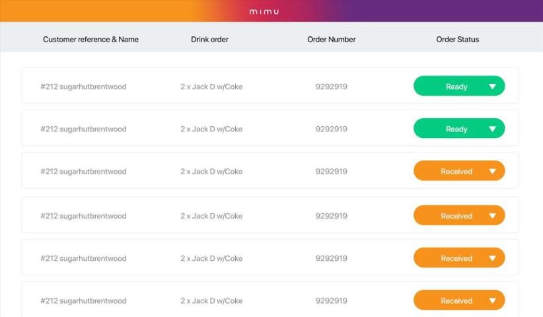543x317 pixels.
Task: Open the second row's Ready status dropdown
Action: tap(458, 129)
